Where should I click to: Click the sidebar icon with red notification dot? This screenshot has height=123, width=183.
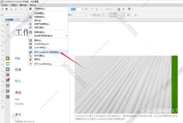[x=8, y=80]
